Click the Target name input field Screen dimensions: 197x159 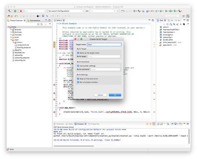pos(104,45)
